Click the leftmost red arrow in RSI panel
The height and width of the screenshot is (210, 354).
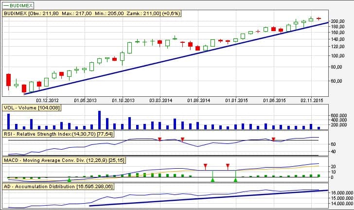coord(159,140)
